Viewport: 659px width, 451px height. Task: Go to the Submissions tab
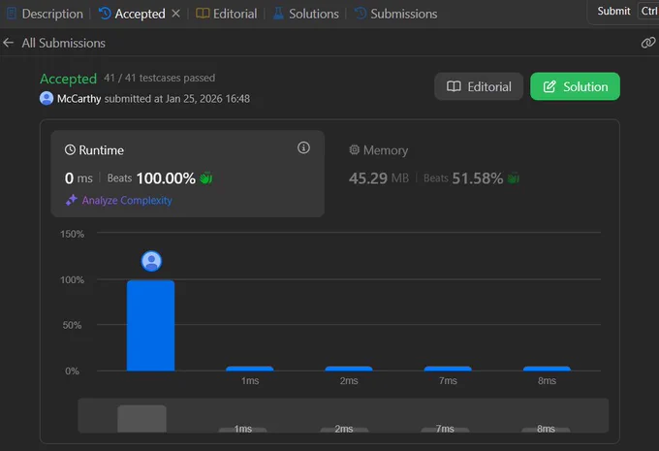pos(396,14)
